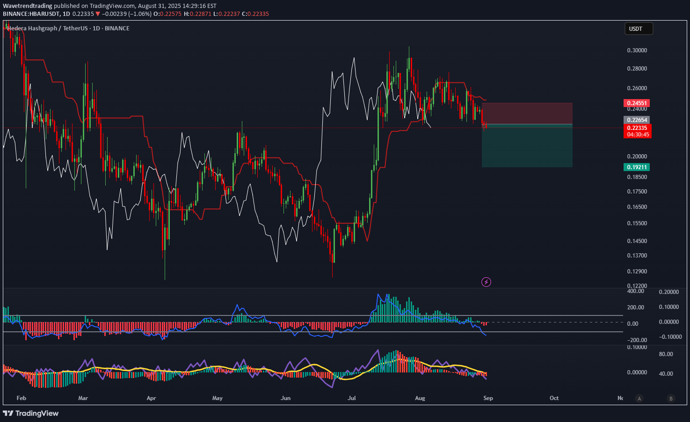This screenshot has width=690, height=422.
Task: Click the −0.00239 (−1.06%) change text
Action: (127, 14)
